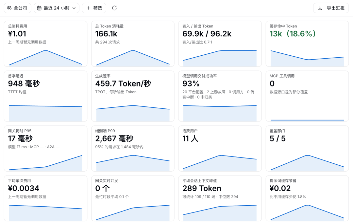353x222 pixels.
Task: Click the people icon on 全公司
Action: tap(9, 8)
